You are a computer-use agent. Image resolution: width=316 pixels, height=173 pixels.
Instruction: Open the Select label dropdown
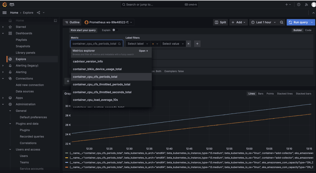point(137,43)
